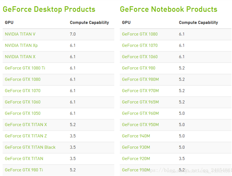
Task: Click the plain GeForce GTX TITAN link
Action: (x=24, y=159)
